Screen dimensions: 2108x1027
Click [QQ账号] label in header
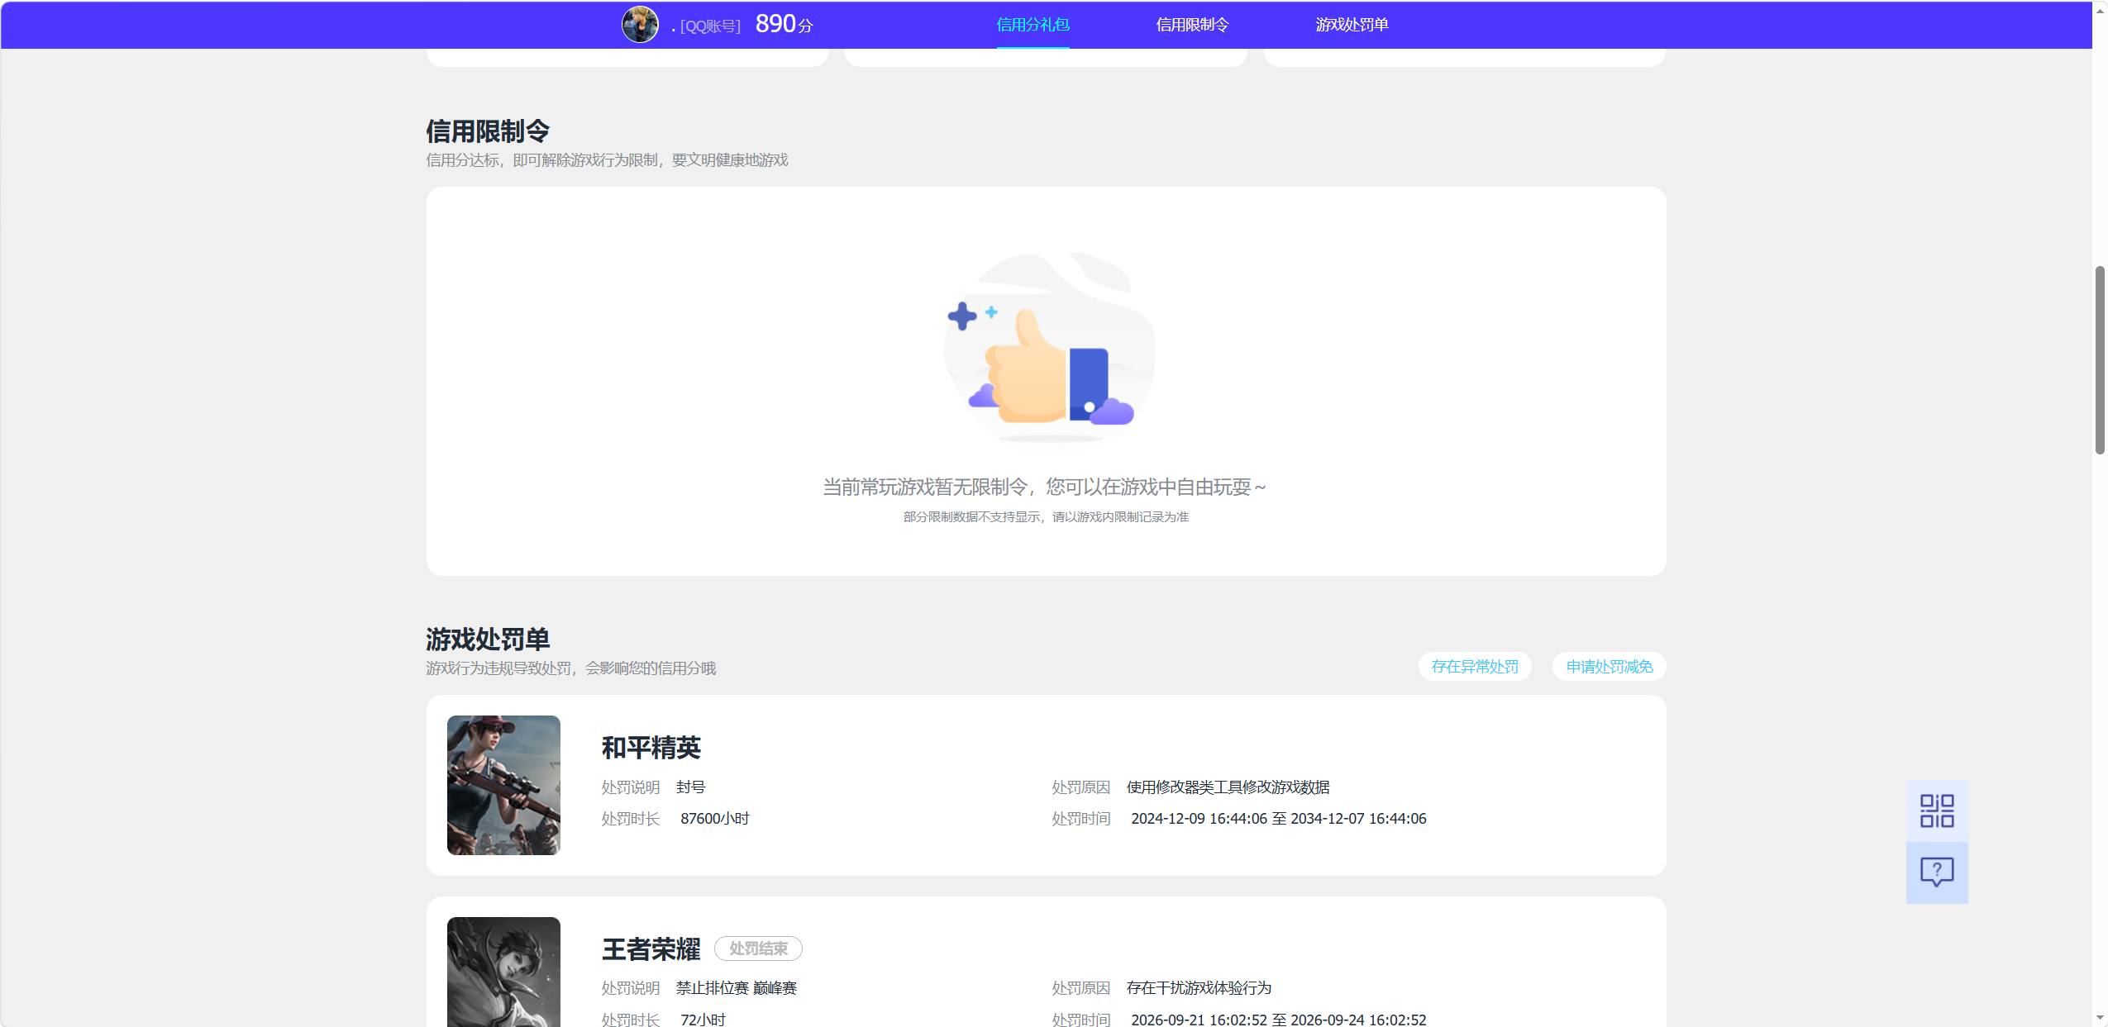coord(710,26)
